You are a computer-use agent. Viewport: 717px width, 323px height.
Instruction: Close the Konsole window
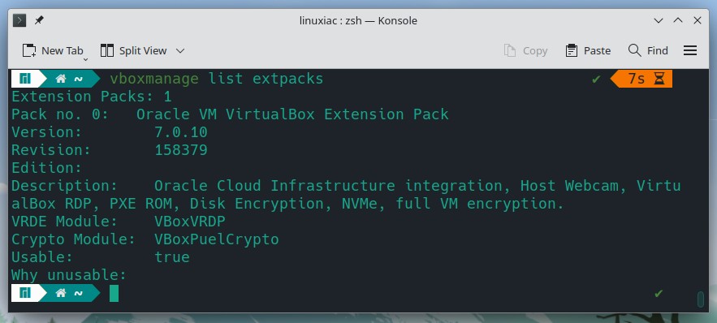698,20
